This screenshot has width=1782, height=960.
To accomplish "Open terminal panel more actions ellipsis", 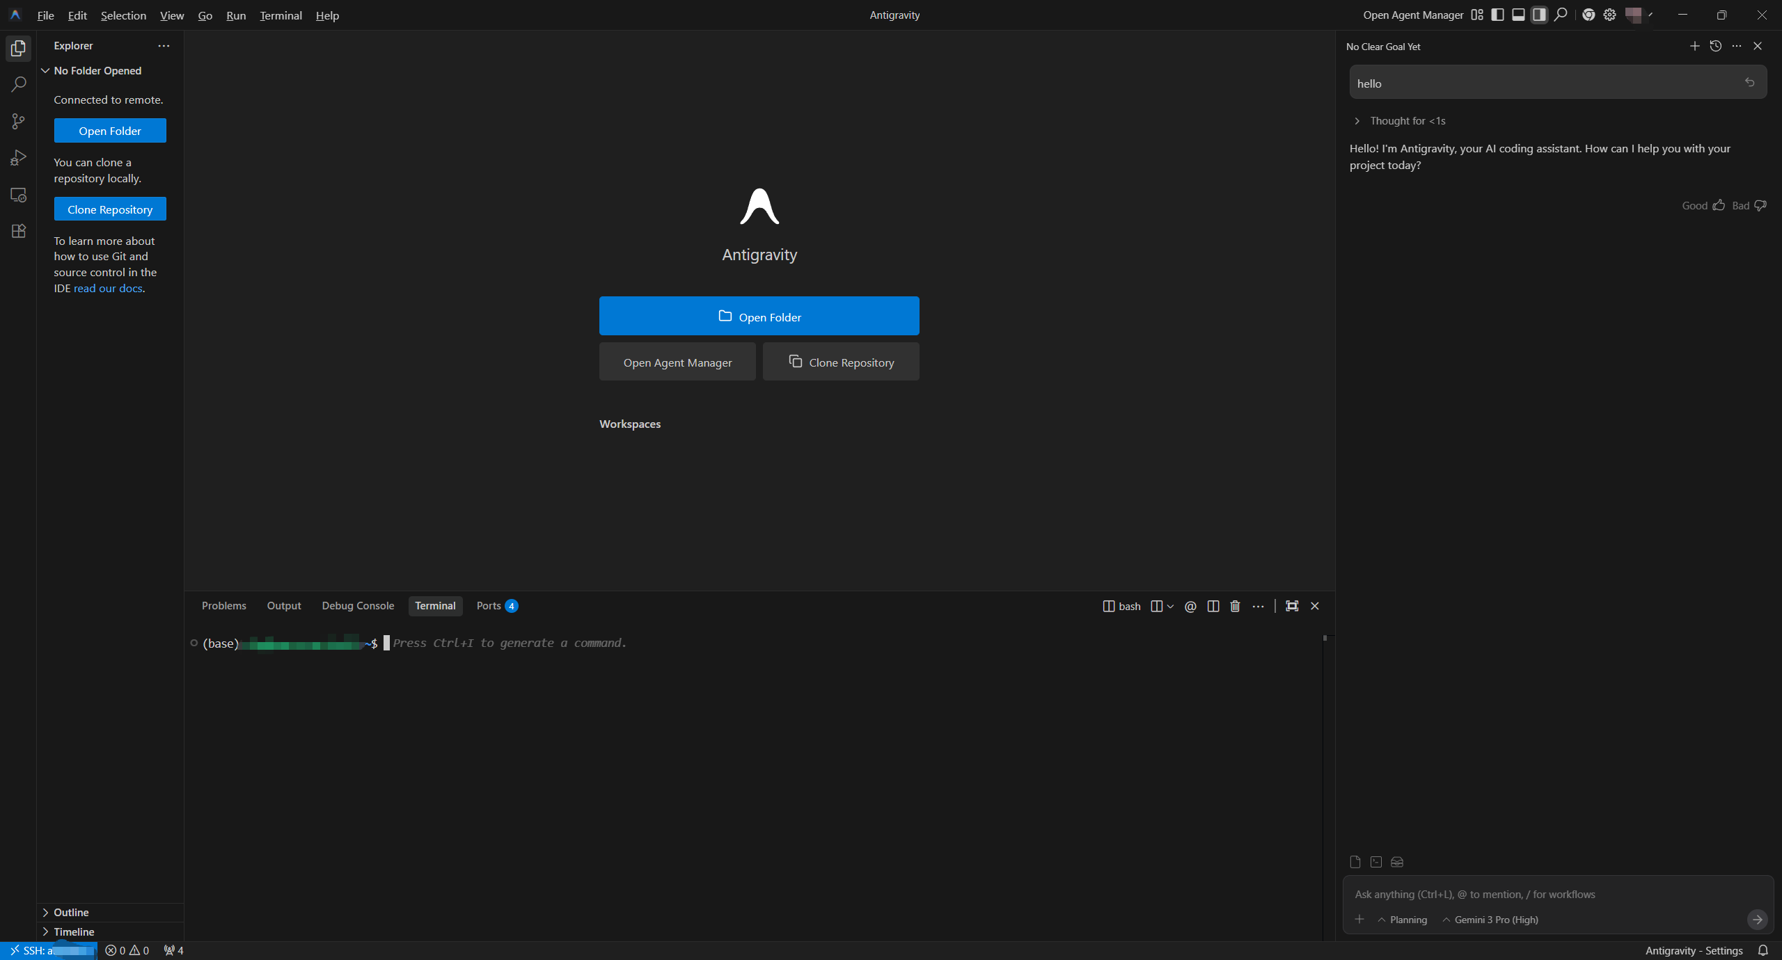I will pos(1259,607).
